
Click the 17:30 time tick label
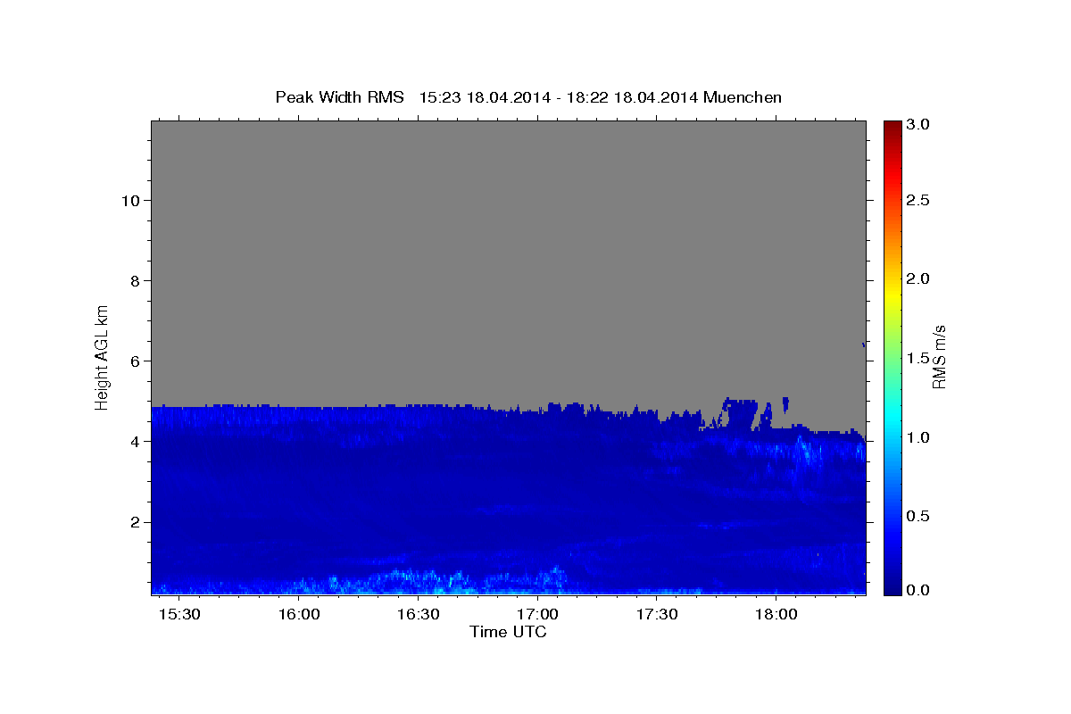pos(657,616)
